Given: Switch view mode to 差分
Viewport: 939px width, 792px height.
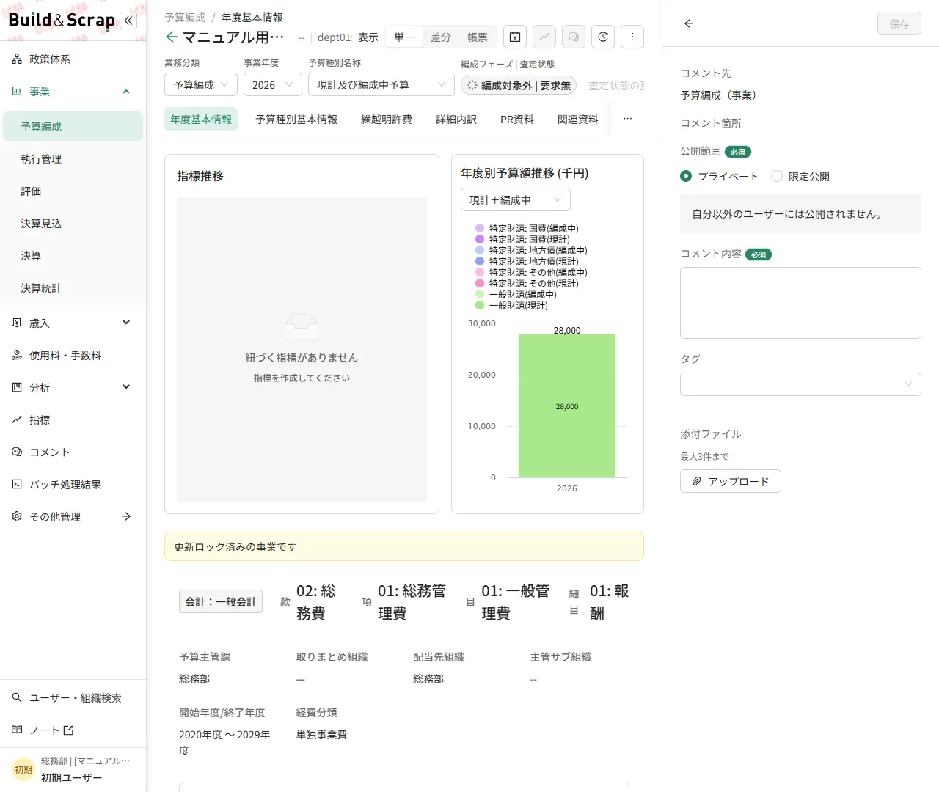Looking at the screenshot, I should pos(441,37).
